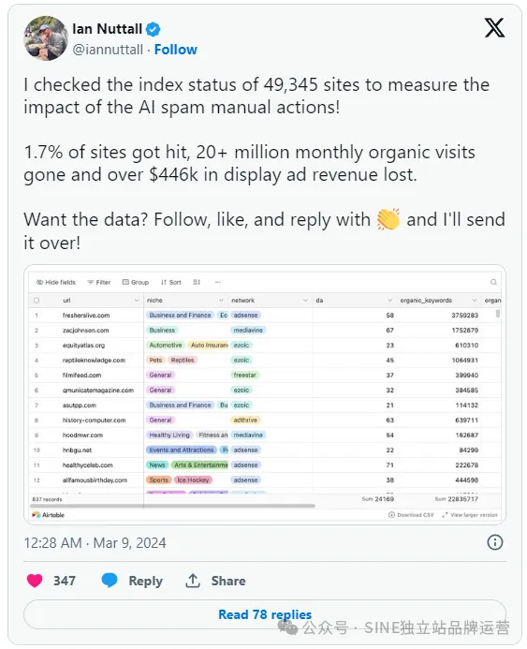Toggle the select-all checkbox in table header
The image size is (527, 649).
click(x=37, y=300)
